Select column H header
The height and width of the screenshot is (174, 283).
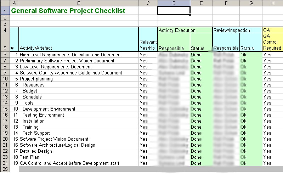pyautogui.click(x=273, y=3)
